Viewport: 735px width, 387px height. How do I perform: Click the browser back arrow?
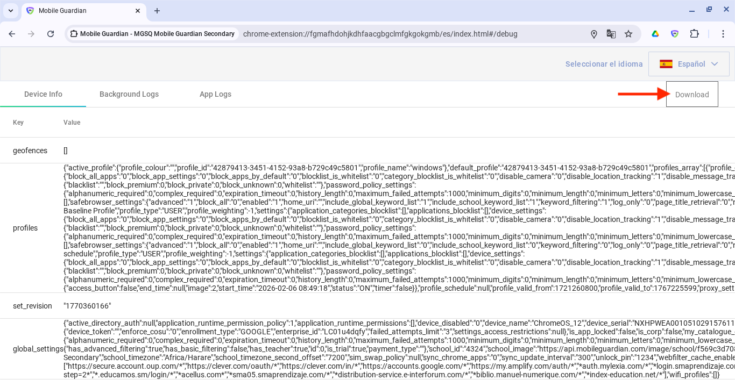click(x=12, y=34)
